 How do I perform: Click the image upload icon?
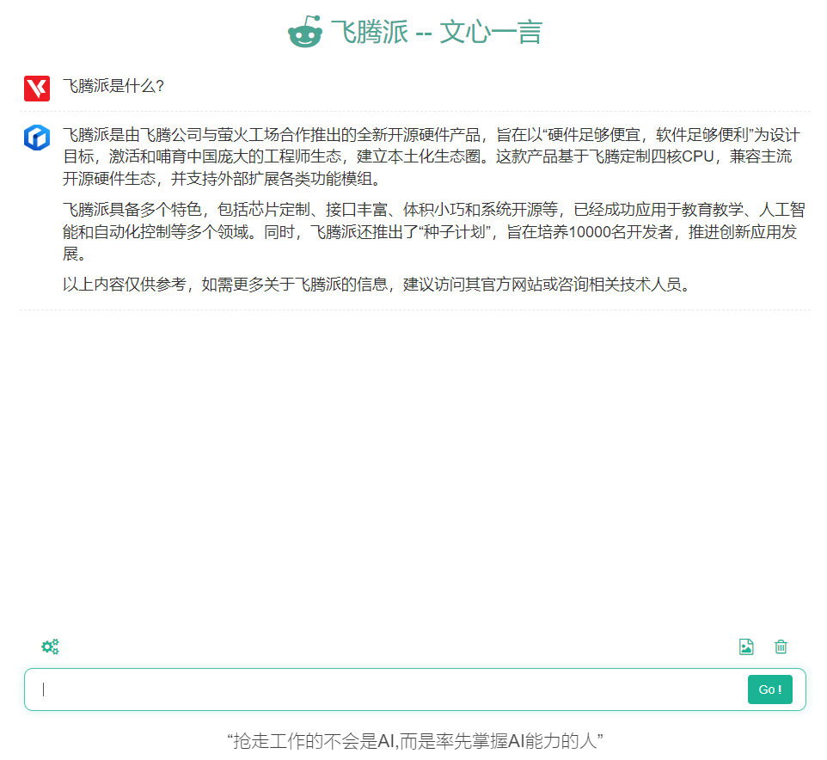tap(746, 647)
